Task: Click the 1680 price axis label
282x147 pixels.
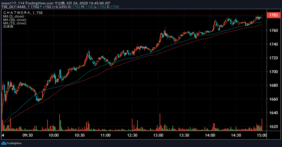Action: click(273, 85)
